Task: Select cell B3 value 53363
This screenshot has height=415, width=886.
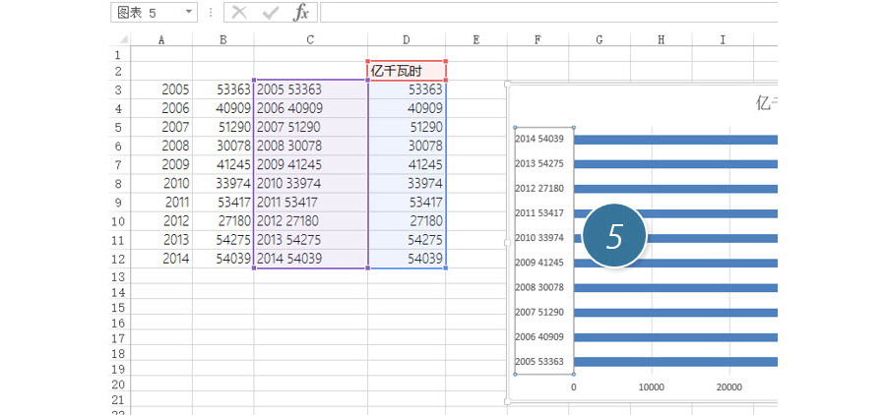Action: click(223, 89)
